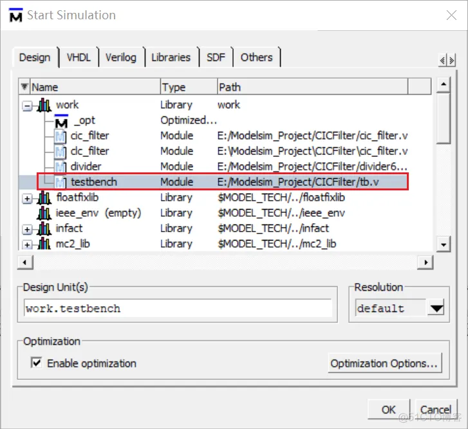Click the Resolution default value field
Image resolution: width=468 pixels, height=429 pixels.
391,308
